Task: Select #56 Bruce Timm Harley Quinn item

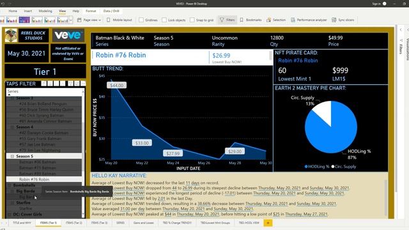Action: (46, 109)
